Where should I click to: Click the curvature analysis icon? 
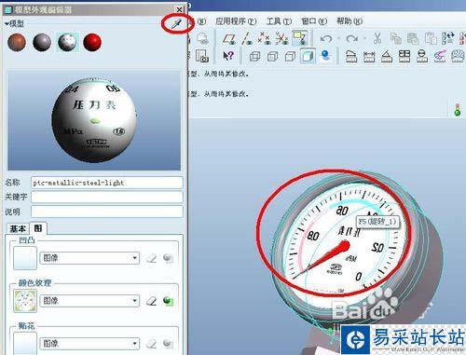[x=440, y=57]
